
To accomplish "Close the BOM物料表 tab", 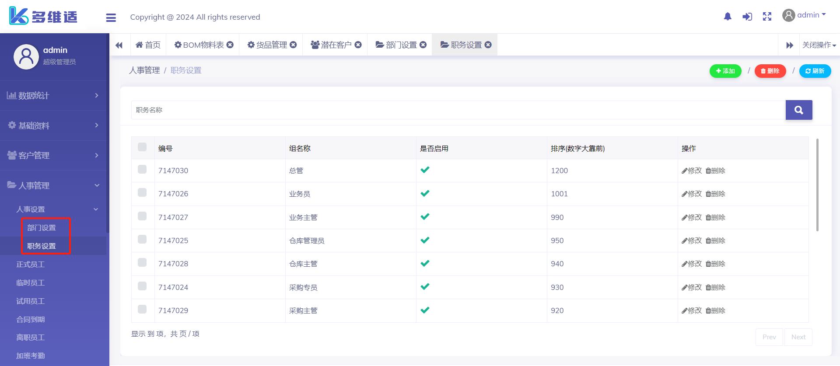I will pos(230,45).
